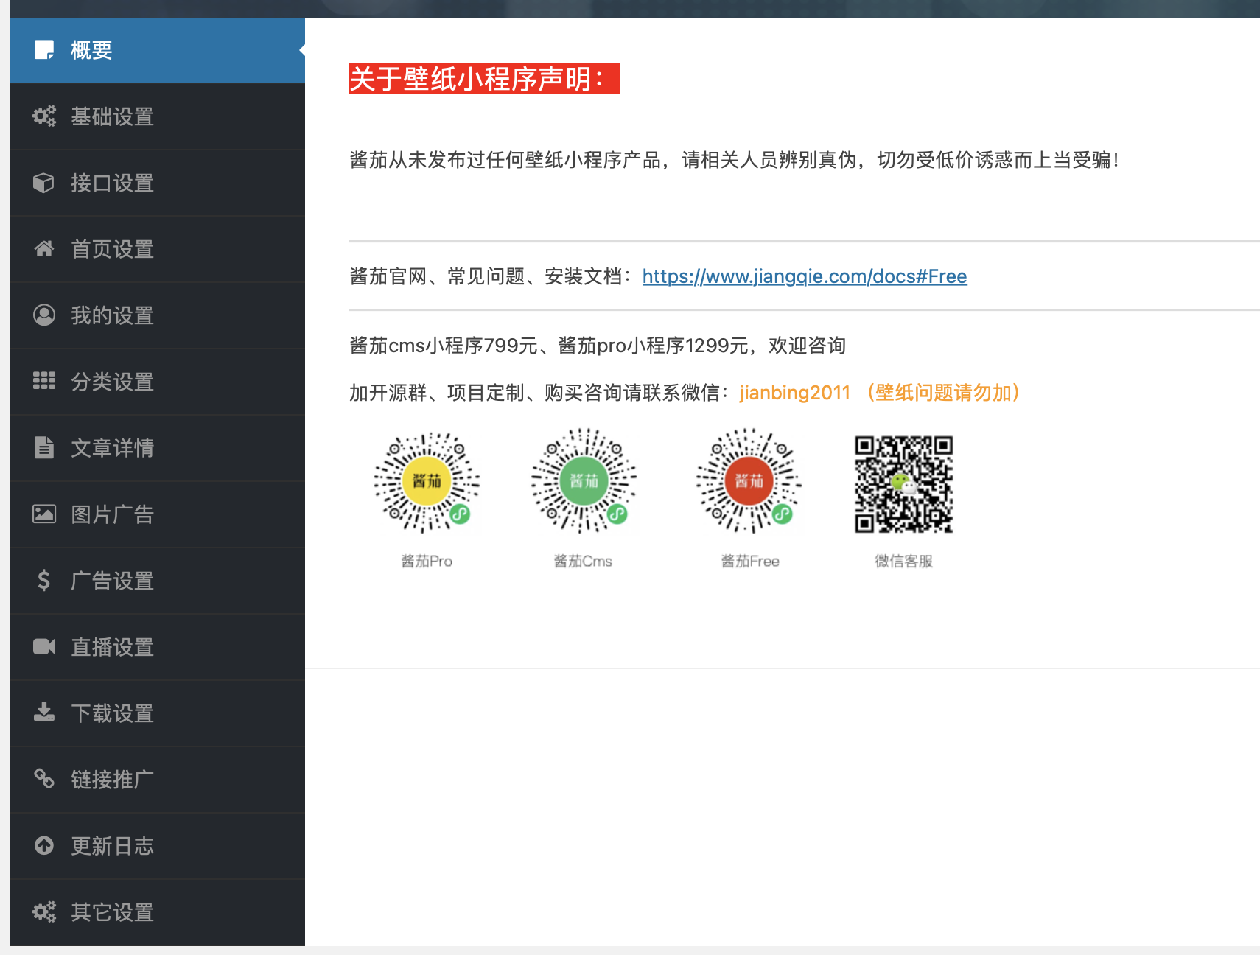Click the 酱茄Free caption text
Viewport: 1260px width, 955px height.
click(750, 562)
